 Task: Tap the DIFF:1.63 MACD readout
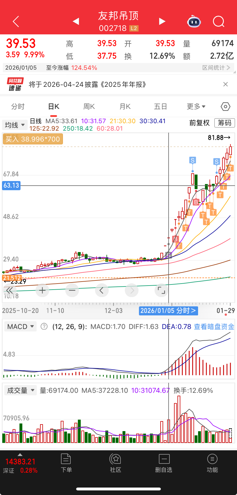tap(144, 327)
